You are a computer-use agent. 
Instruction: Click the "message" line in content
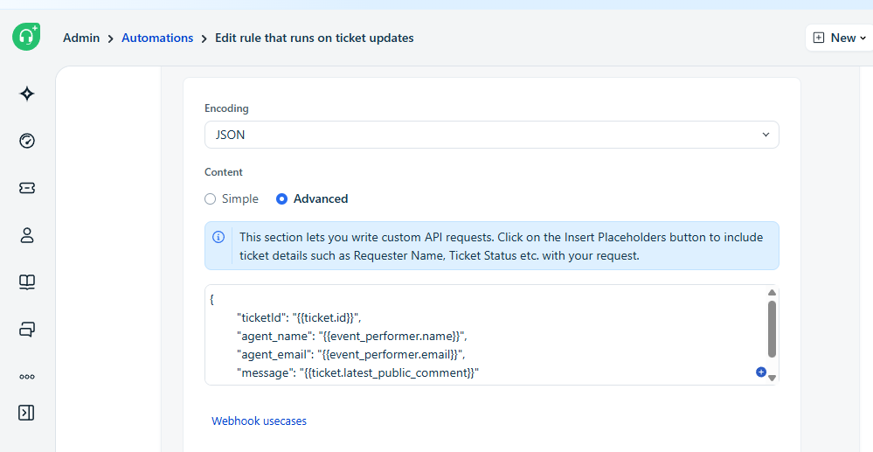coord(358,372)
